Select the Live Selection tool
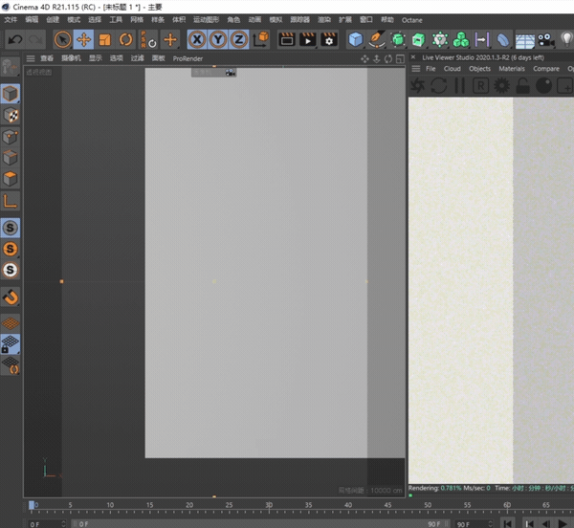 click(62, 39)
